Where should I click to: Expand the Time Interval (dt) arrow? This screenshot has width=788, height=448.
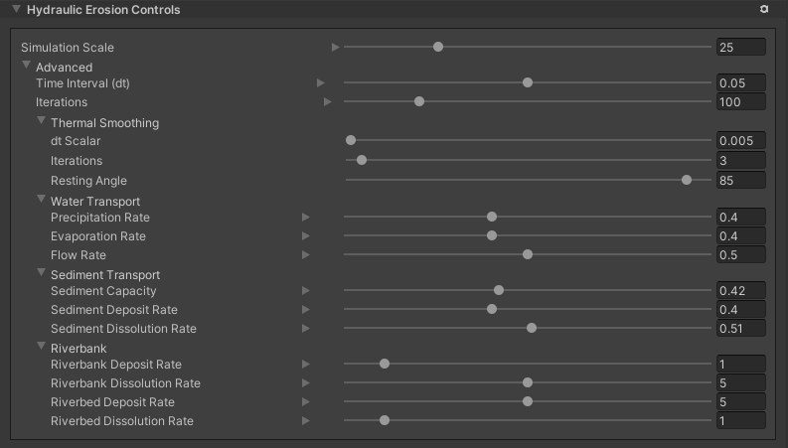click(321, 83)
